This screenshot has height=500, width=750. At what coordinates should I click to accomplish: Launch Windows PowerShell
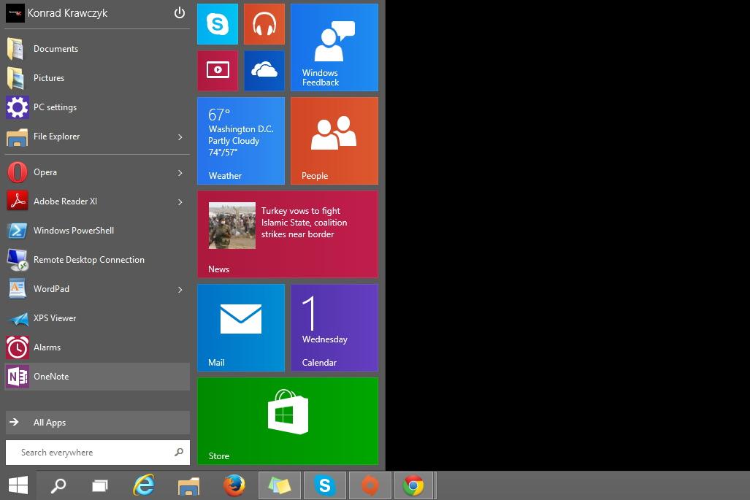97,231
